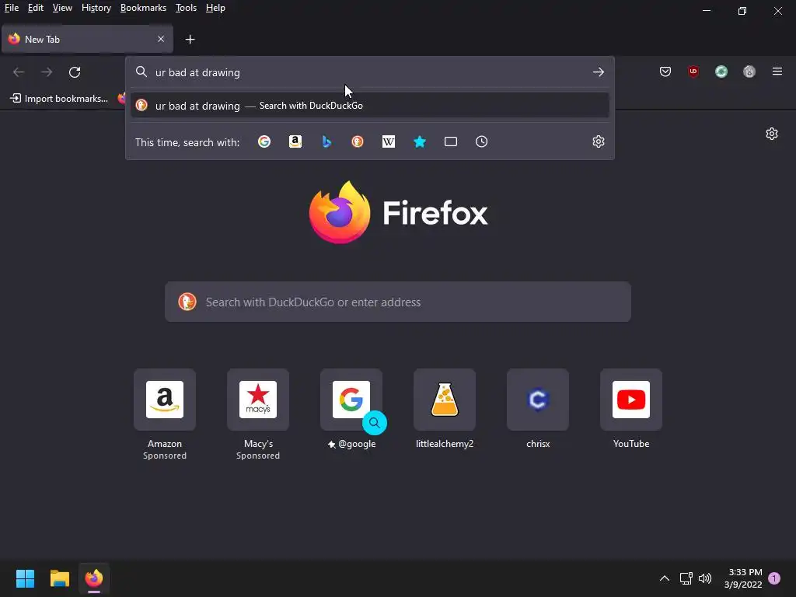Search open tabs icon
This screenshot has width=796, height=597.
(x=451, y=141)
